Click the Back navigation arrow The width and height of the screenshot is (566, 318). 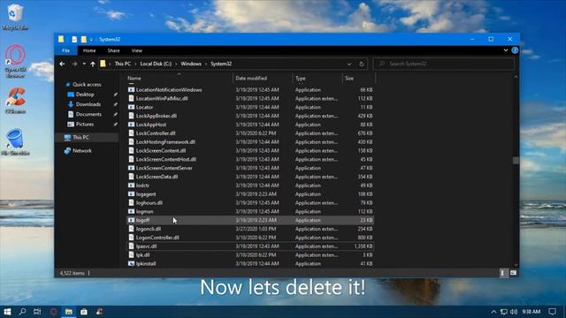62,64
